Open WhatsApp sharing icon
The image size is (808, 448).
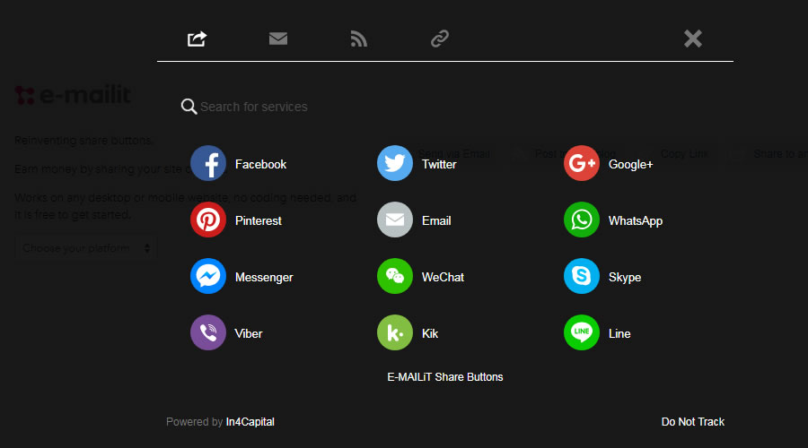[582, 220]
